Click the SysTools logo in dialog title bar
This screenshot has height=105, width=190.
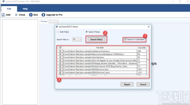[x=57, y=27]
